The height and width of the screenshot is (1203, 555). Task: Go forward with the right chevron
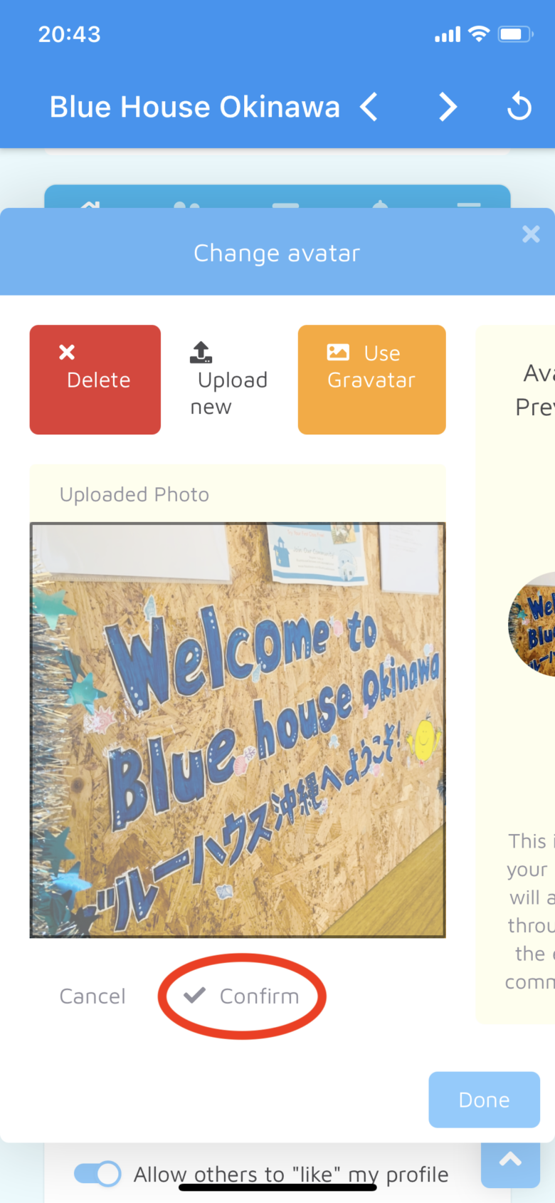coord(448,108)
